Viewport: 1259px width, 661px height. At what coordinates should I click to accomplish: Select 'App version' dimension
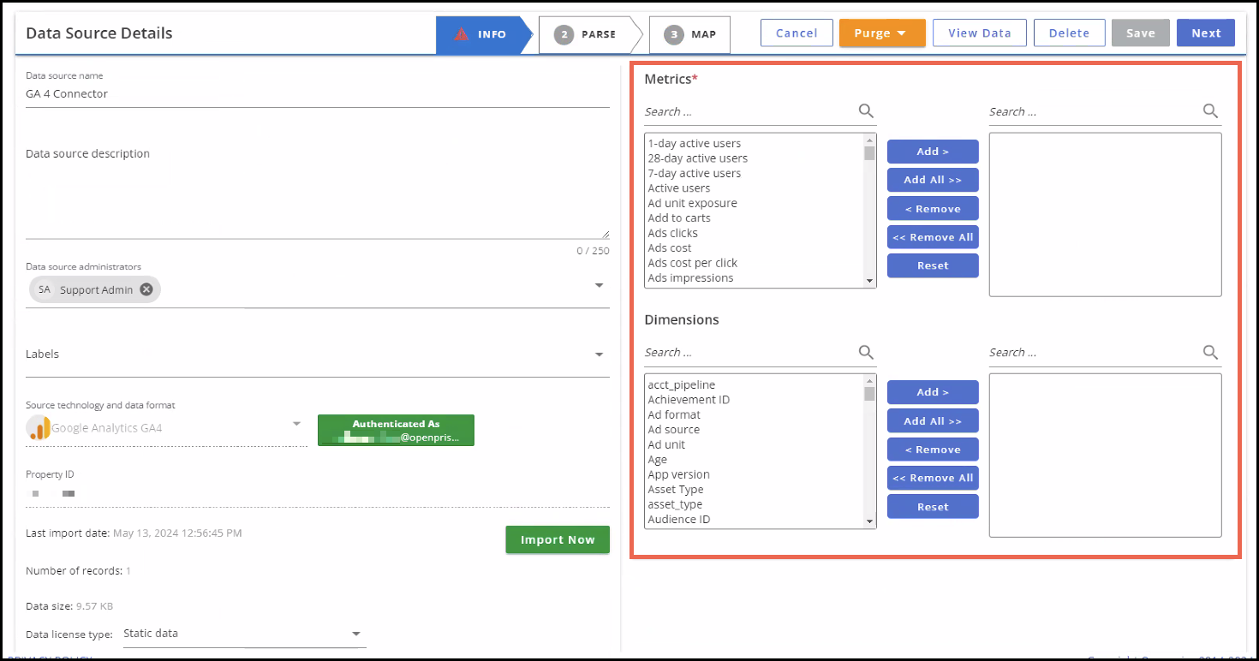(x=678, y=474)
